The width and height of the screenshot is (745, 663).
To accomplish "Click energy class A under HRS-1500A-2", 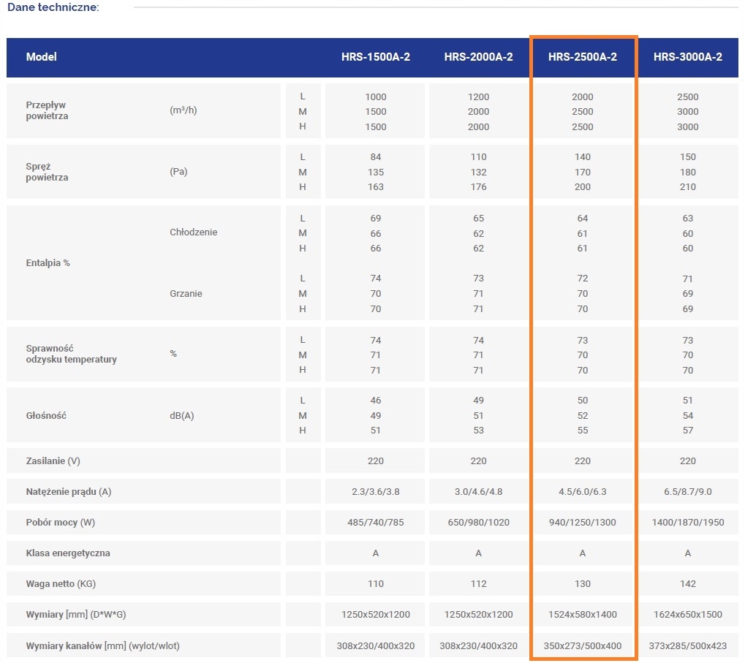I will 375,553.
